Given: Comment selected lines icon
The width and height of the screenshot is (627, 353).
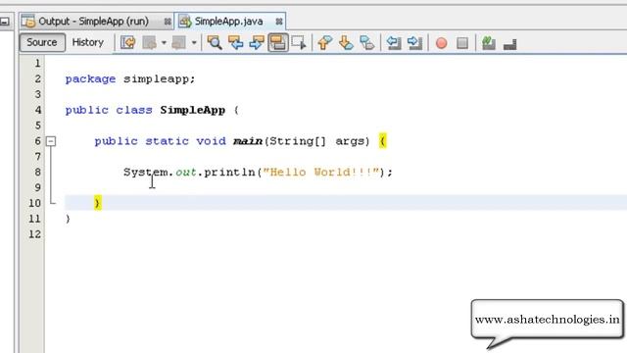Looking at the screenshot, I should coord(489,42).
